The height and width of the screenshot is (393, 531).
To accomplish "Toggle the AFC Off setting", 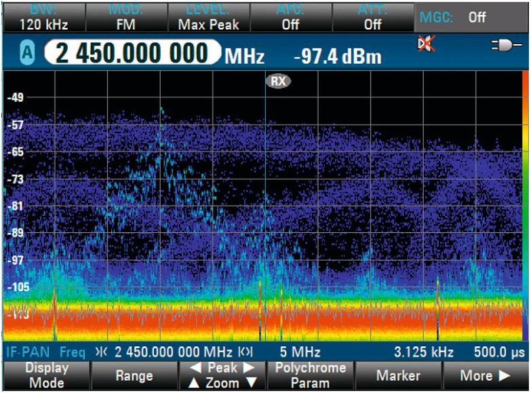I will tap(290, 17).
